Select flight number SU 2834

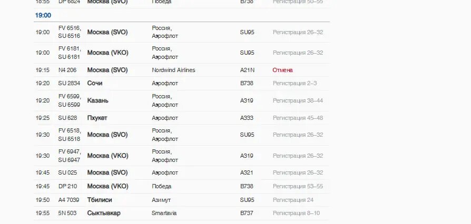(69, 83)
